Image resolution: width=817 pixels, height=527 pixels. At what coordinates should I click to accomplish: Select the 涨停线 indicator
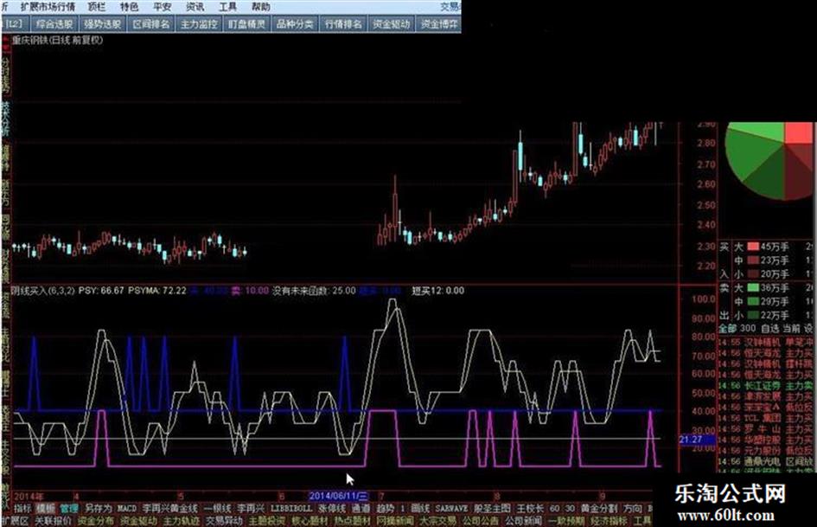click(332, 508)
